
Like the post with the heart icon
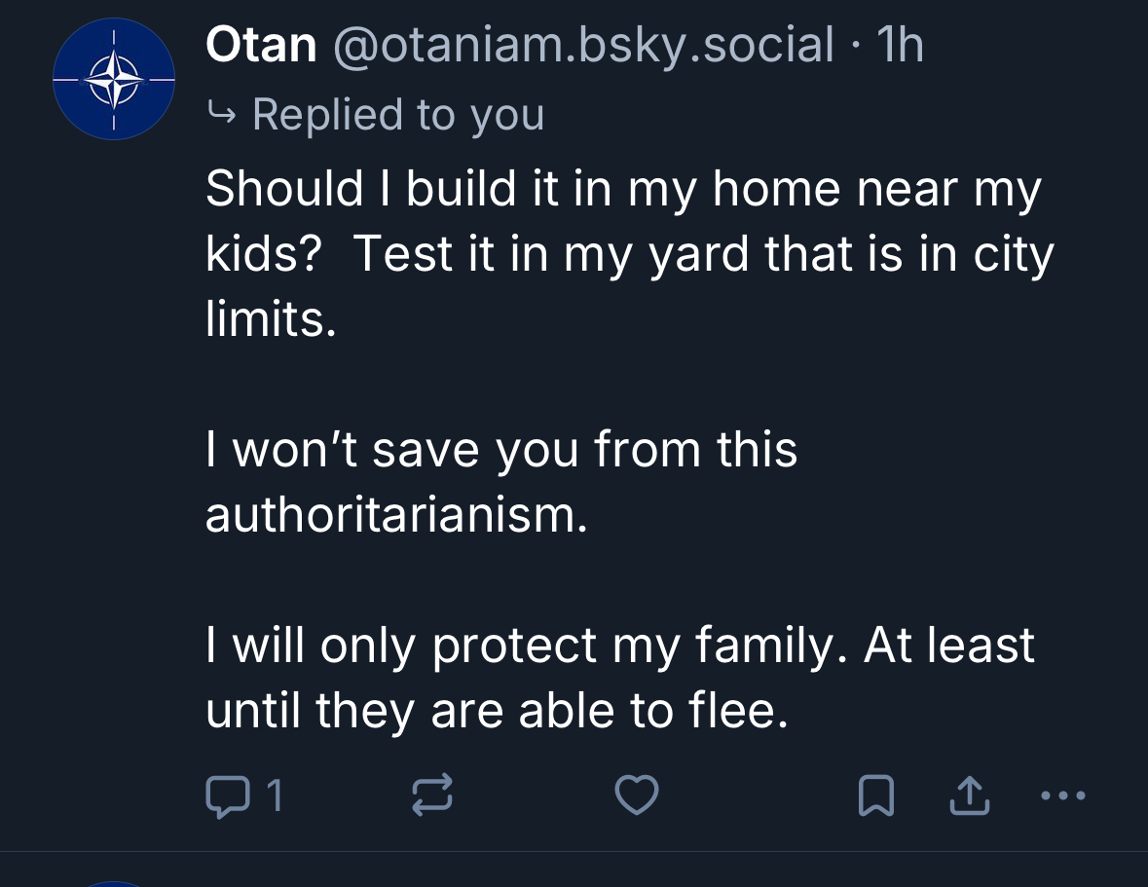click(x=638, y=797)
